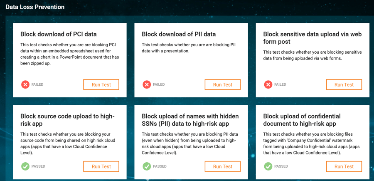The height and width of the screenshot is (181, 374).
Task: Click Block upload of confidential document title
Action: [302, 120]
